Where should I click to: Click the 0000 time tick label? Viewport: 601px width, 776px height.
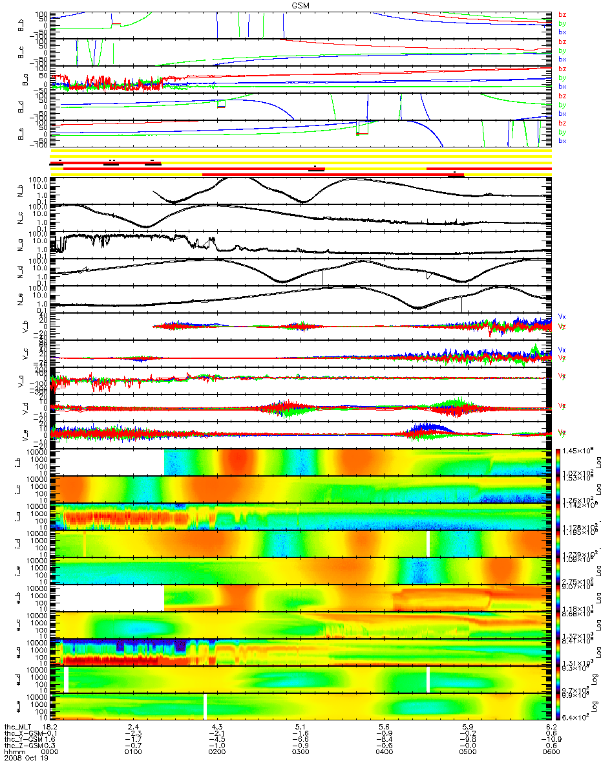50,751
